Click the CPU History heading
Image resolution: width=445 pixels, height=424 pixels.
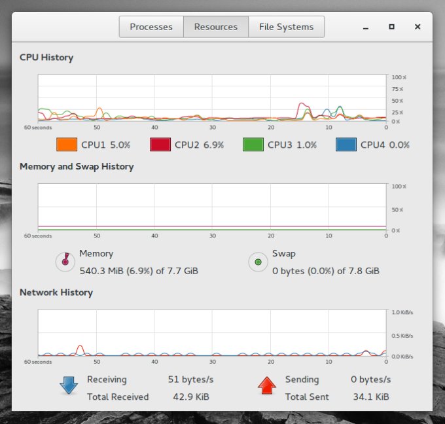(x=46, y=58)
